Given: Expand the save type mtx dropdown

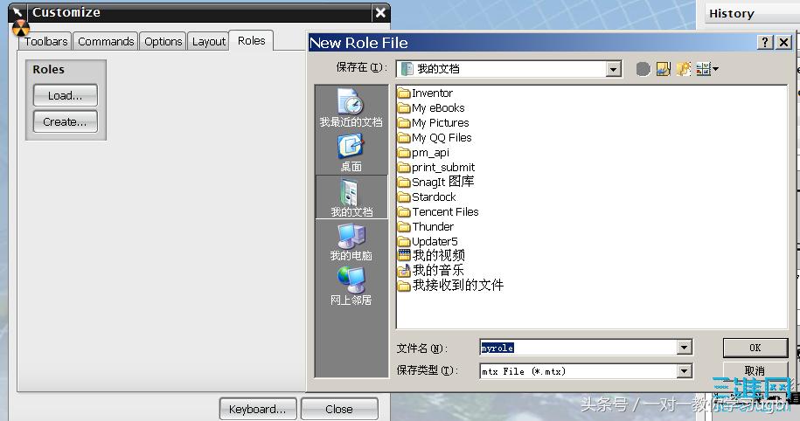Looking at the screenshot, I should coord(684,371).
